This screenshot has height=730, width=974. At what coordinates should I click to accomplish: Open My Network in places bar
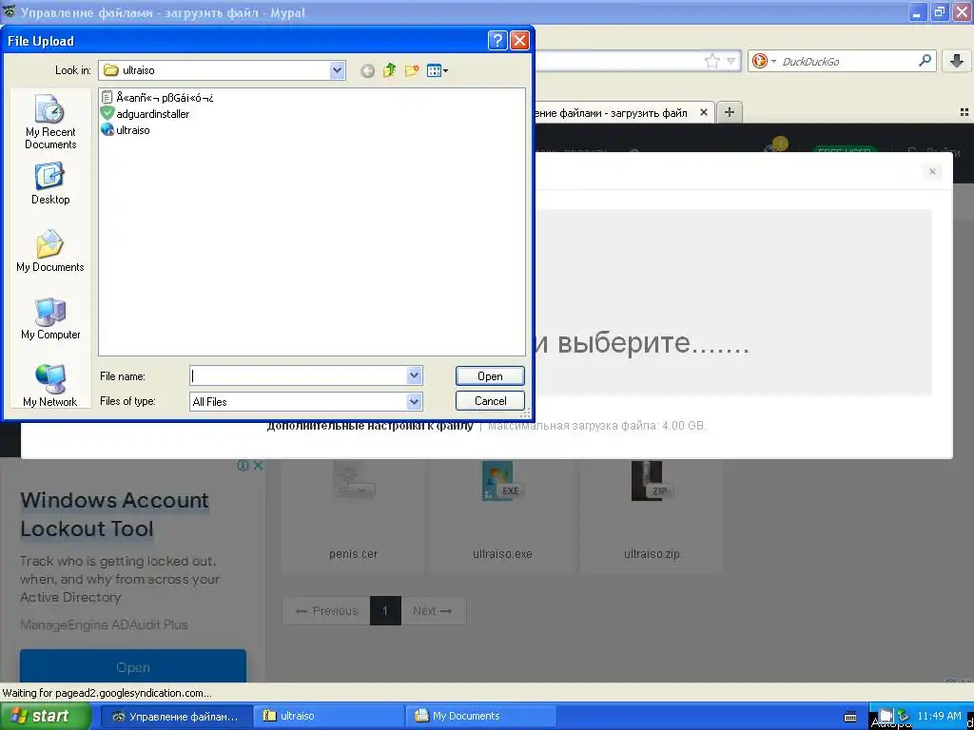[50, 386]
